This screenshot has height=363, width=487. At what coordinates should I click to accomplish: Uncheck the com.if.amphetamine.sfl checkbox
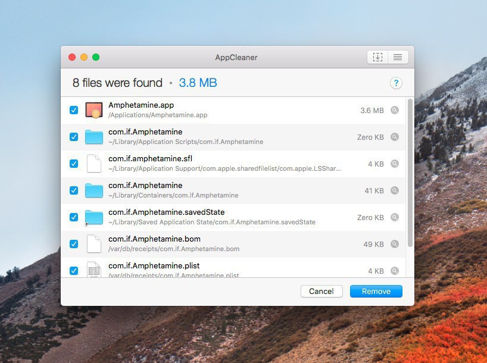pos(74,164)
